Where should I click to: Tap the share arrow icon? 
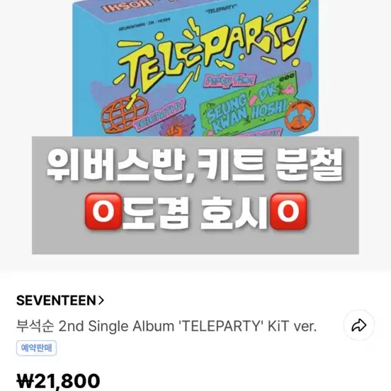click(359, 325)
